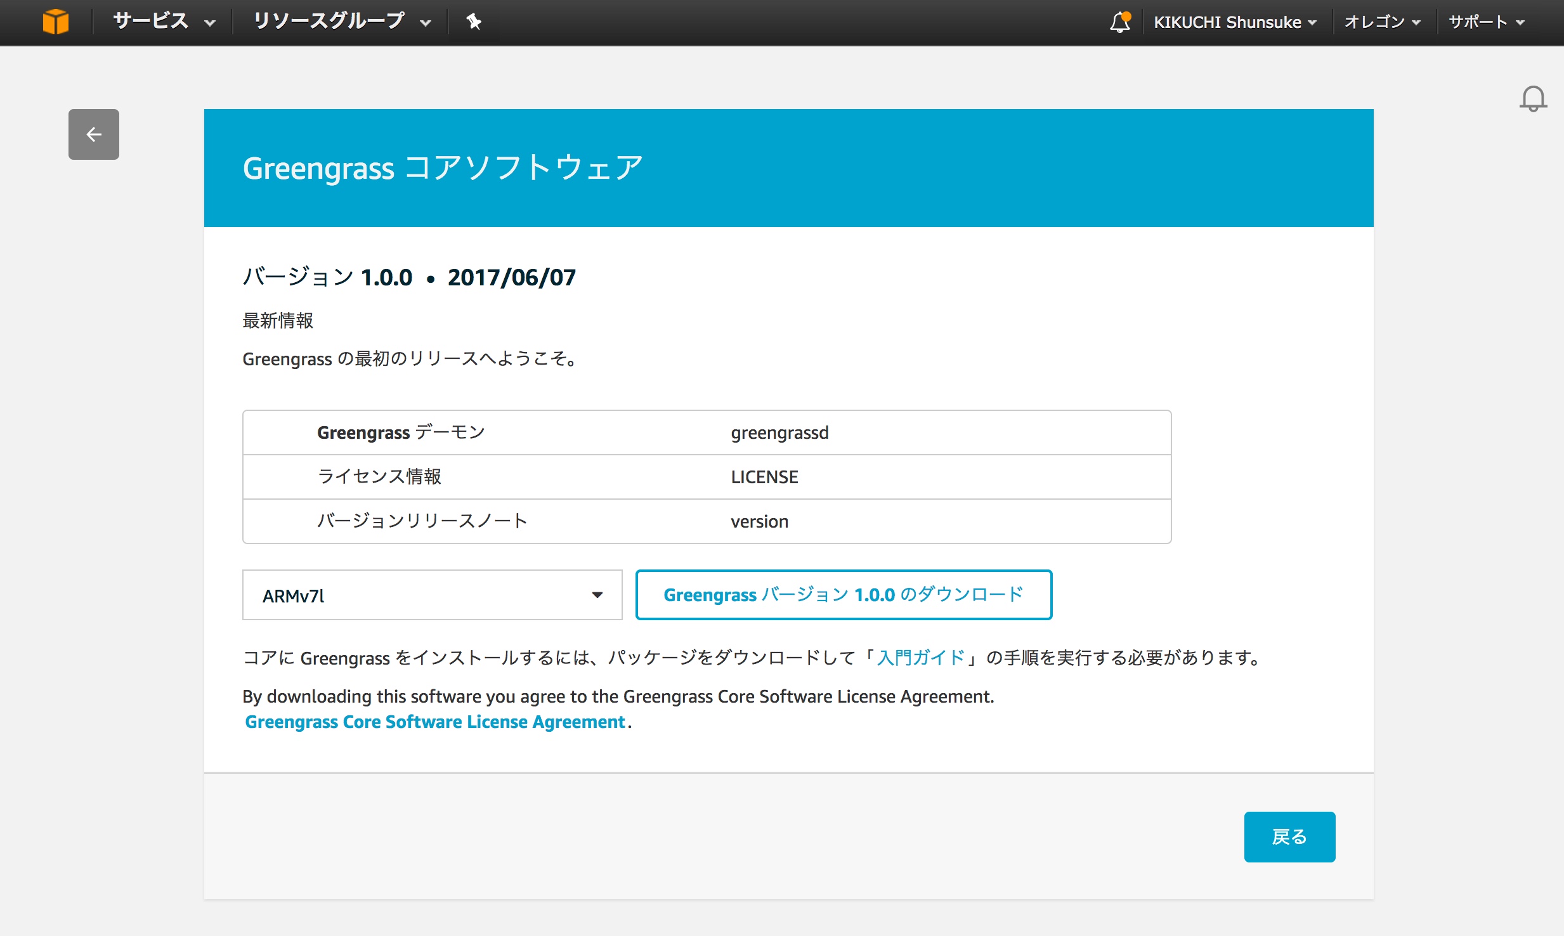Click the version table cell

pyautogui.click(x=759, y=521)
